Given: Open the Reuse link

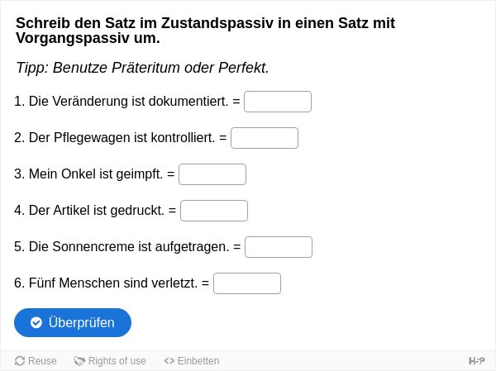Looking at the screenshot, I should click(36, 361).
